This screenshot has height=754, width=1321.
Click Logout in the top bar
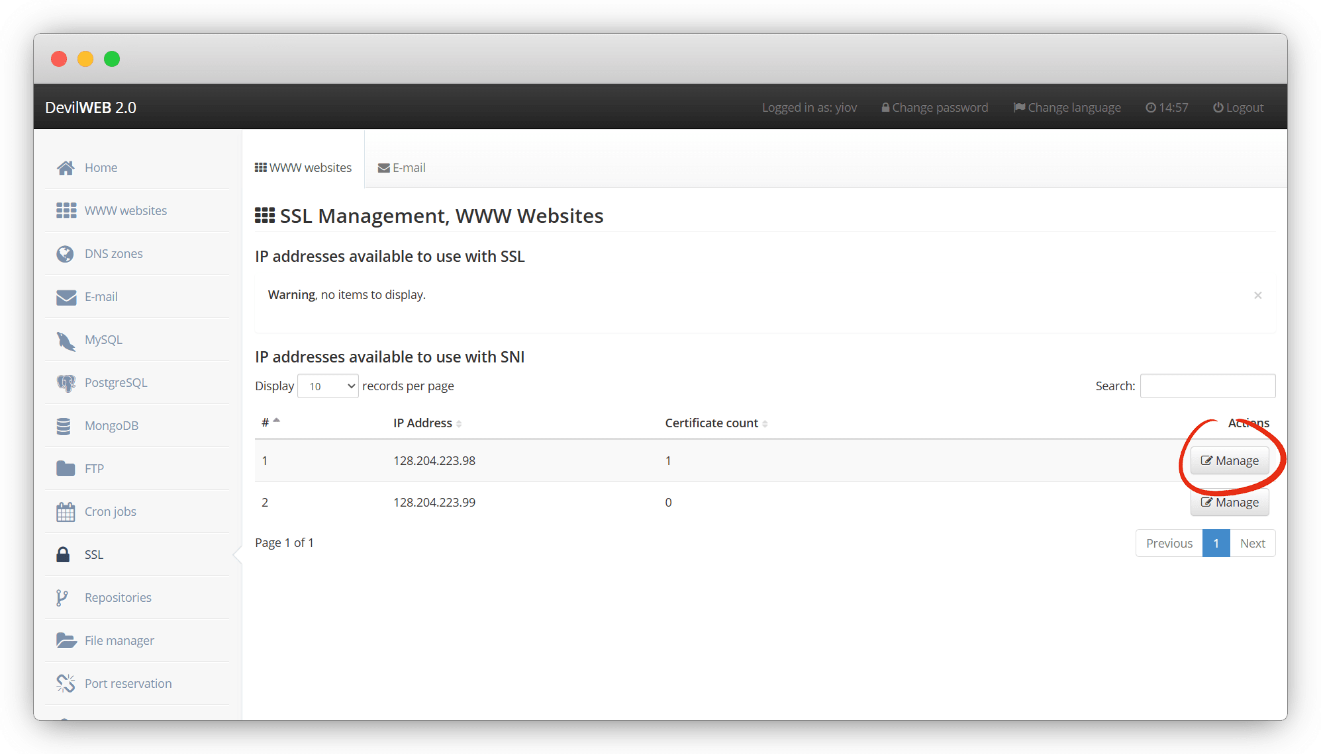click(1238, 108)
